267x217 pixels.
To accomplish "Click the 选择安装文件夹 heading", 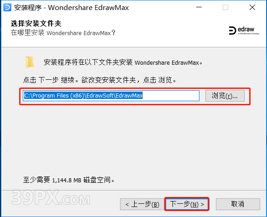I will click(36, 23).
